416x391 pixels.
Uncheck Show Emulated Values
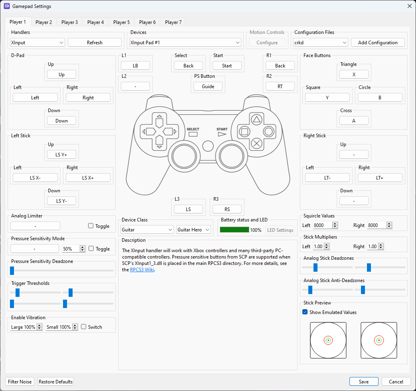pyautogui.click(x=305, y=312)
